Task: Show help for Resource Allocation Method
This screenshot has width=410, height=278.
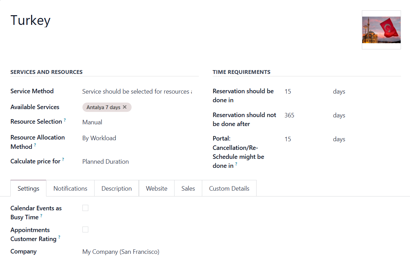Action: (x=35, y=145)
